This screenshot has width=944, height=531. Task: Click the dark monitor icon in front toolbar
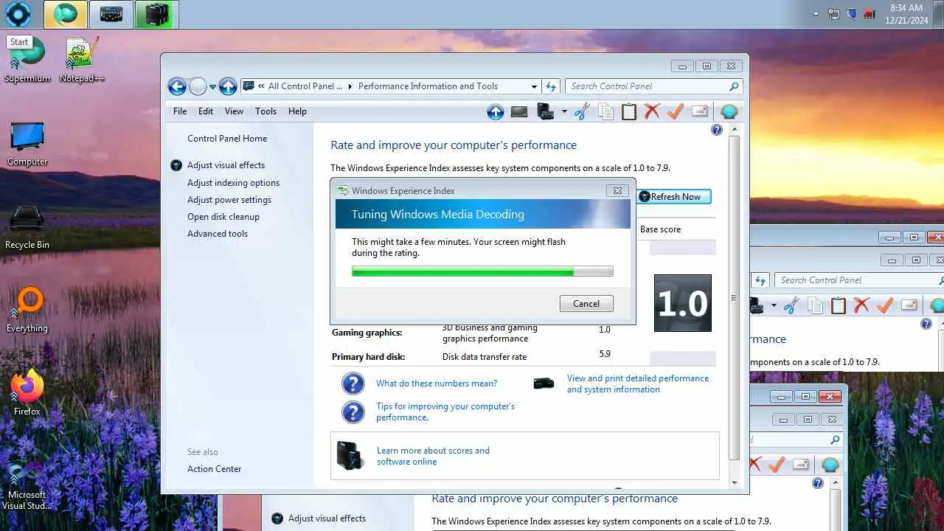(x=519, y=111)
